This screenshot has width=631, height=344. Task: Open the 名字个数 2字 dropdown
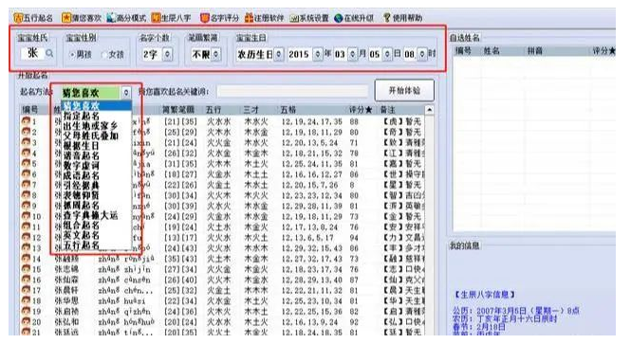(x=168, y=54)
